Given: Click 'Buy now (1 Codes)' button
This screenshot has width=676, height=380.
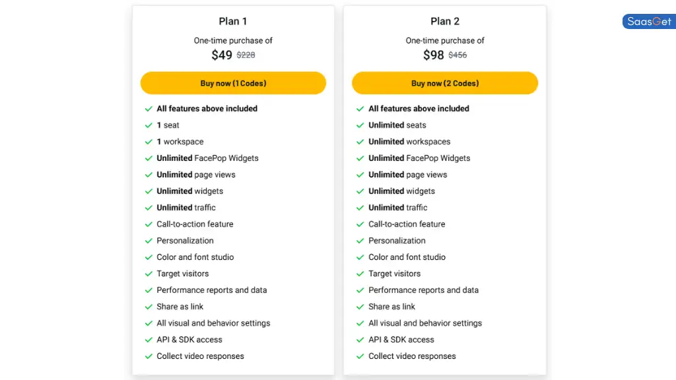Looking at the screenshot, I should (233, 82).
